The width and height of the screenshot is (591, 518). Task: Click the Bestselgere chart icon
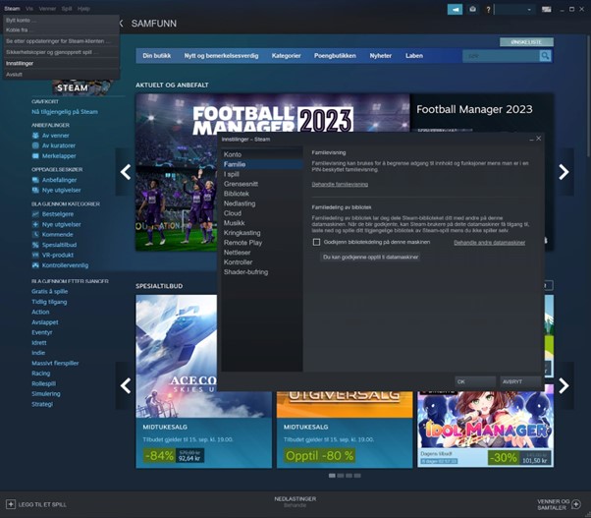click(x=35, y=214)
